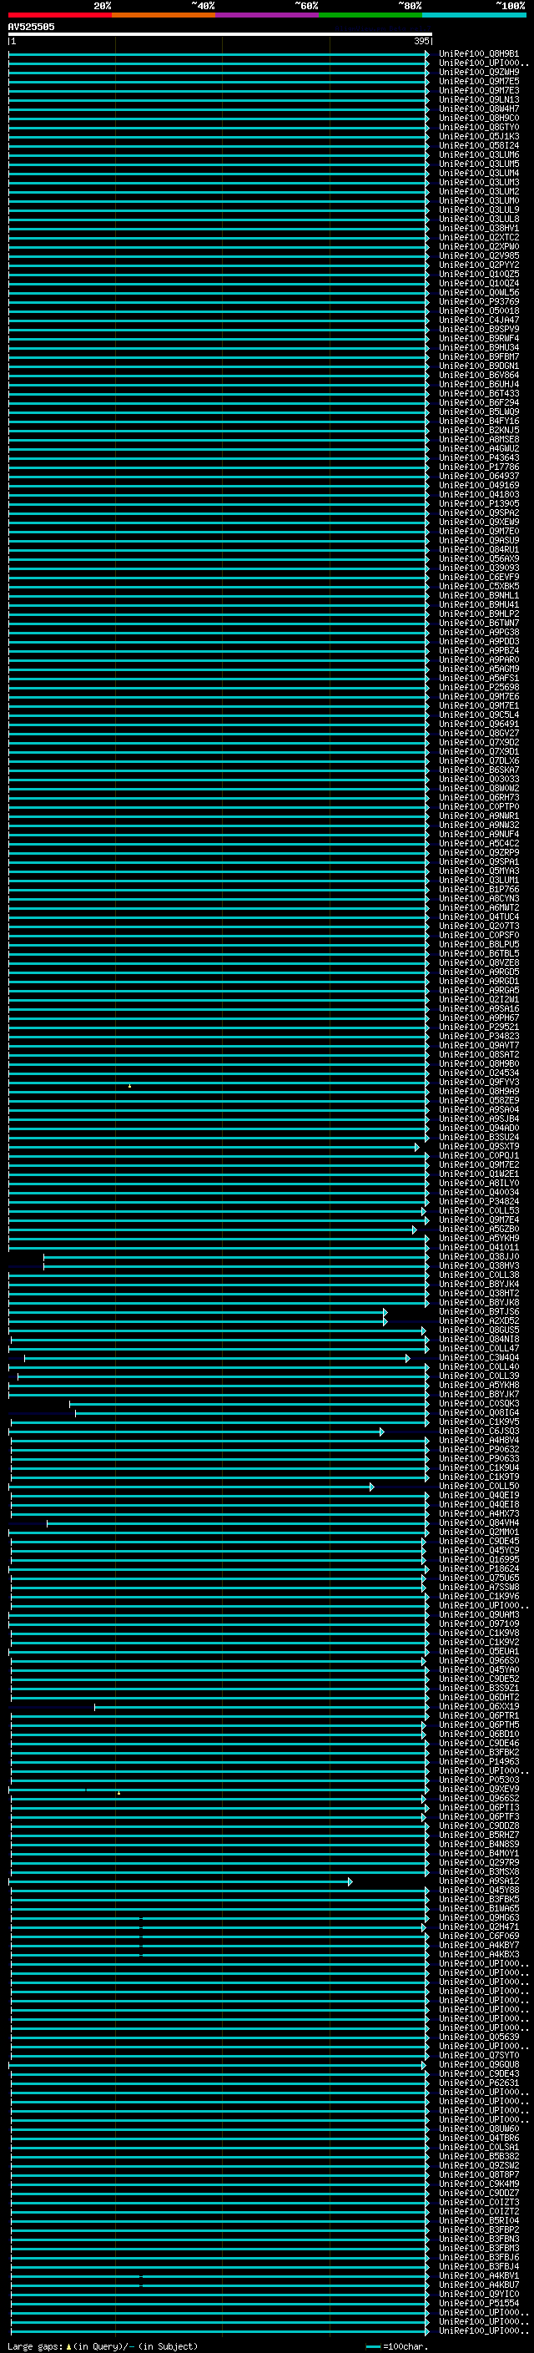This screenshot has width=534, height=2353.
Task: Select hit label UniRef100_Q8GUS5
Action: (x=479, y=1330)
